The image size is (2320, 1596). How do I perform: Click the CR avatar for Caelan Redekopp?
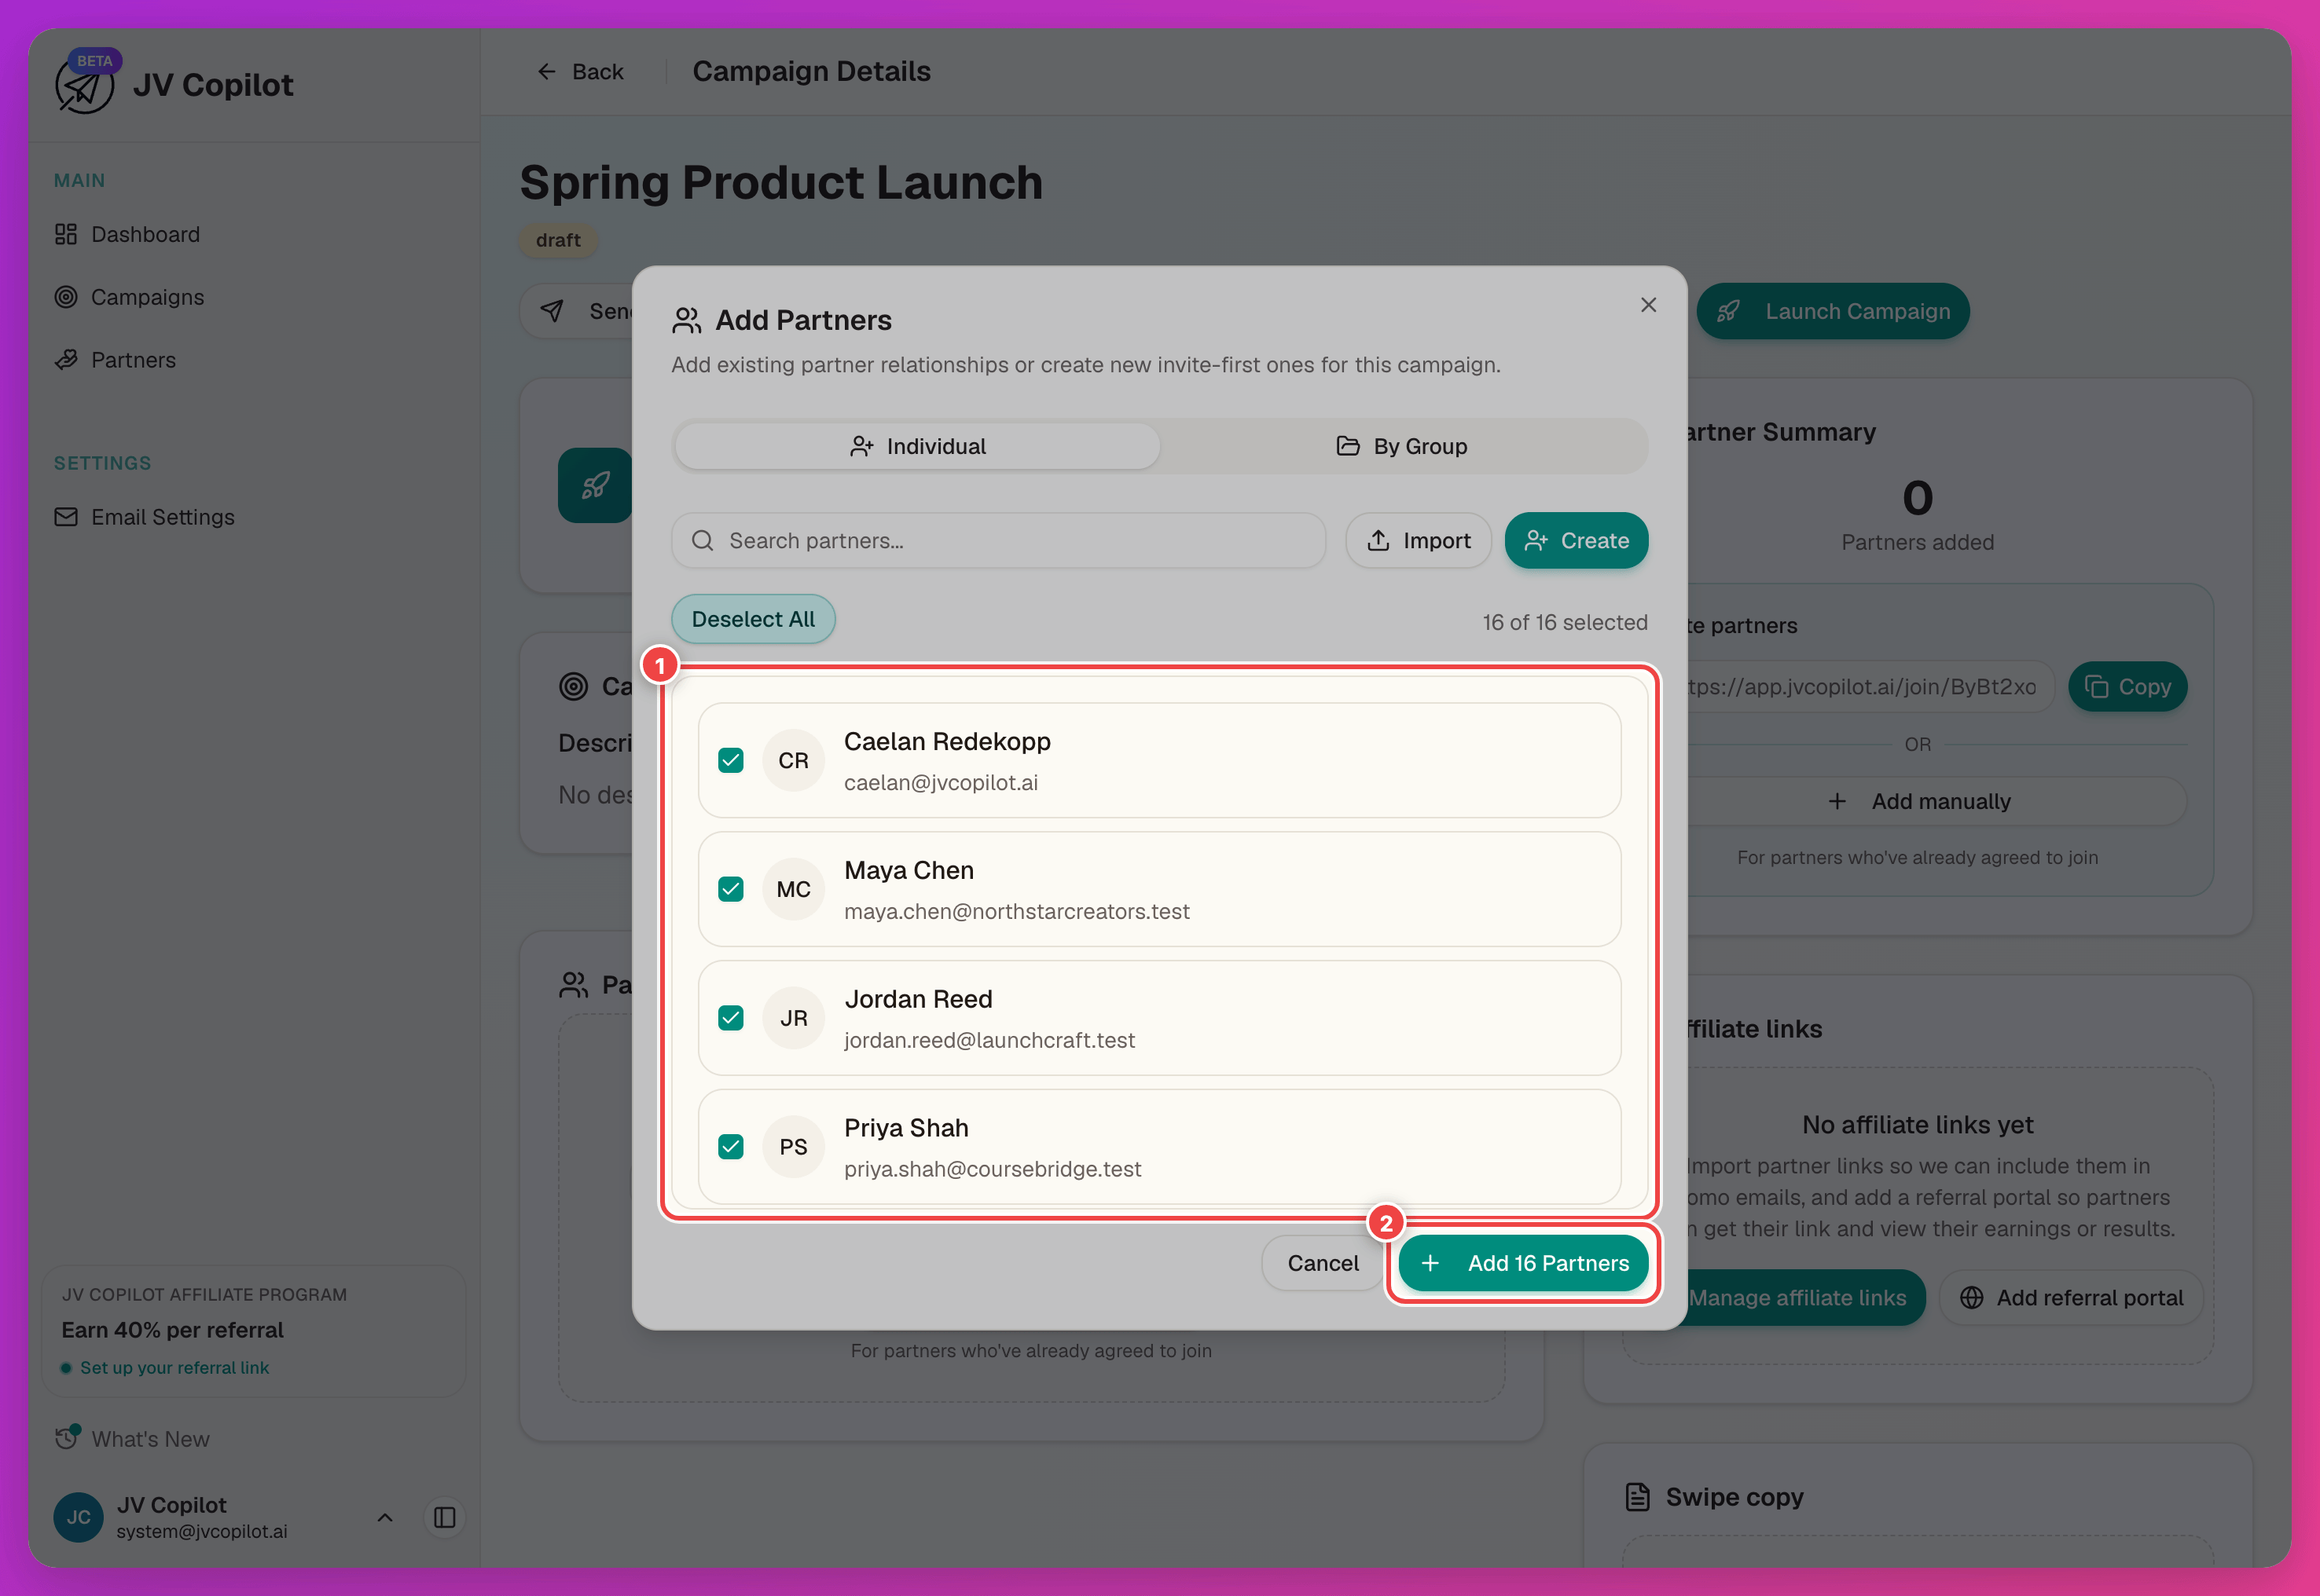point(793,761)
